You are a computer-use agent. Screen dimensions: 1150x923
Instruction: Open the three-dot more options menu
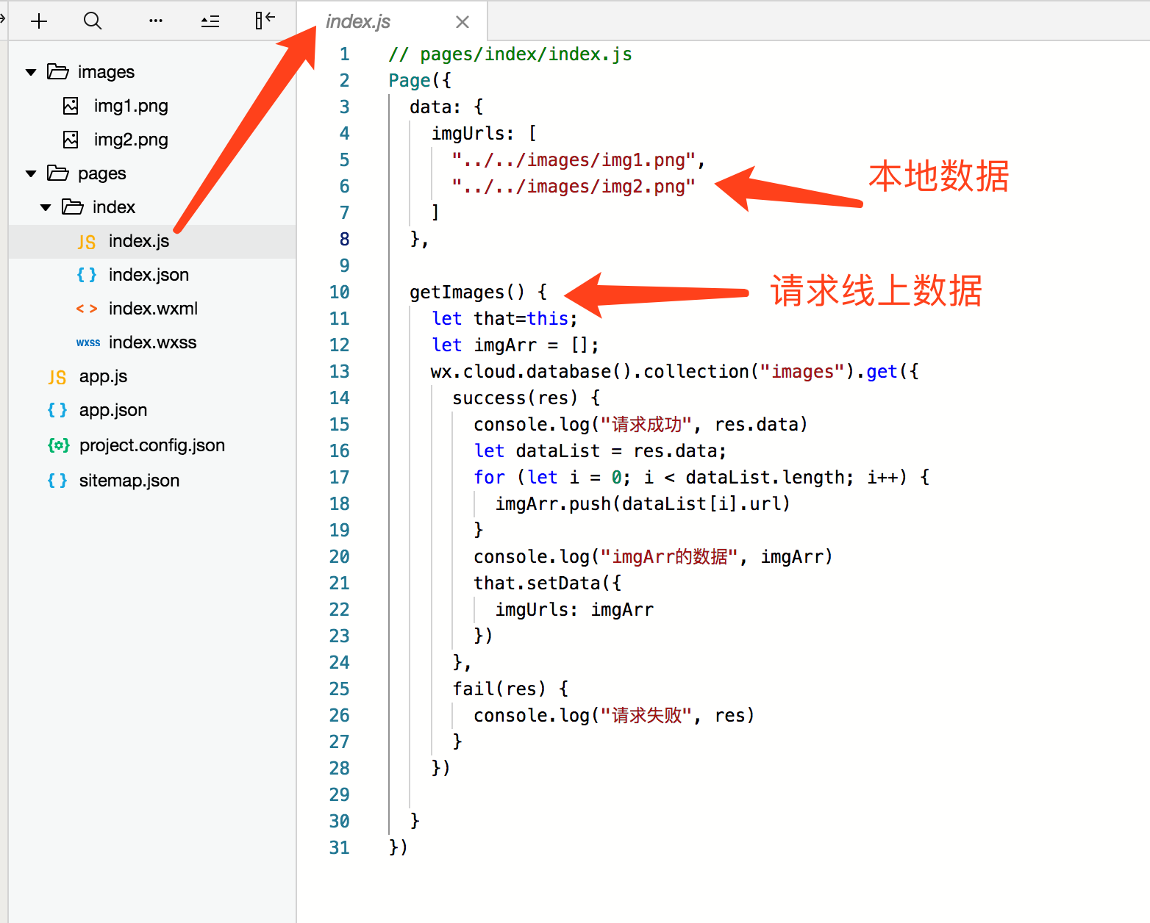pos(156,21)
